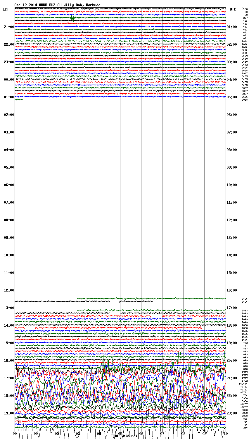Viewport: 249px width, 439px height.
Task: Click the DC offset value -5722
Action: [244, 381]
